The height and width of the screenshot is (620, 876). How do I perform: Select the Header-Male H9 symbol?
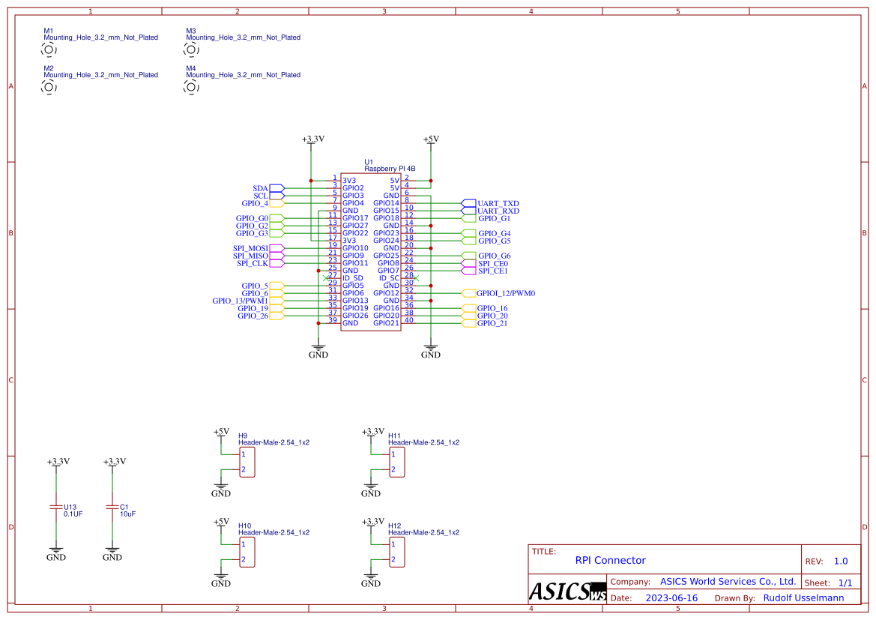coord(249,462)
